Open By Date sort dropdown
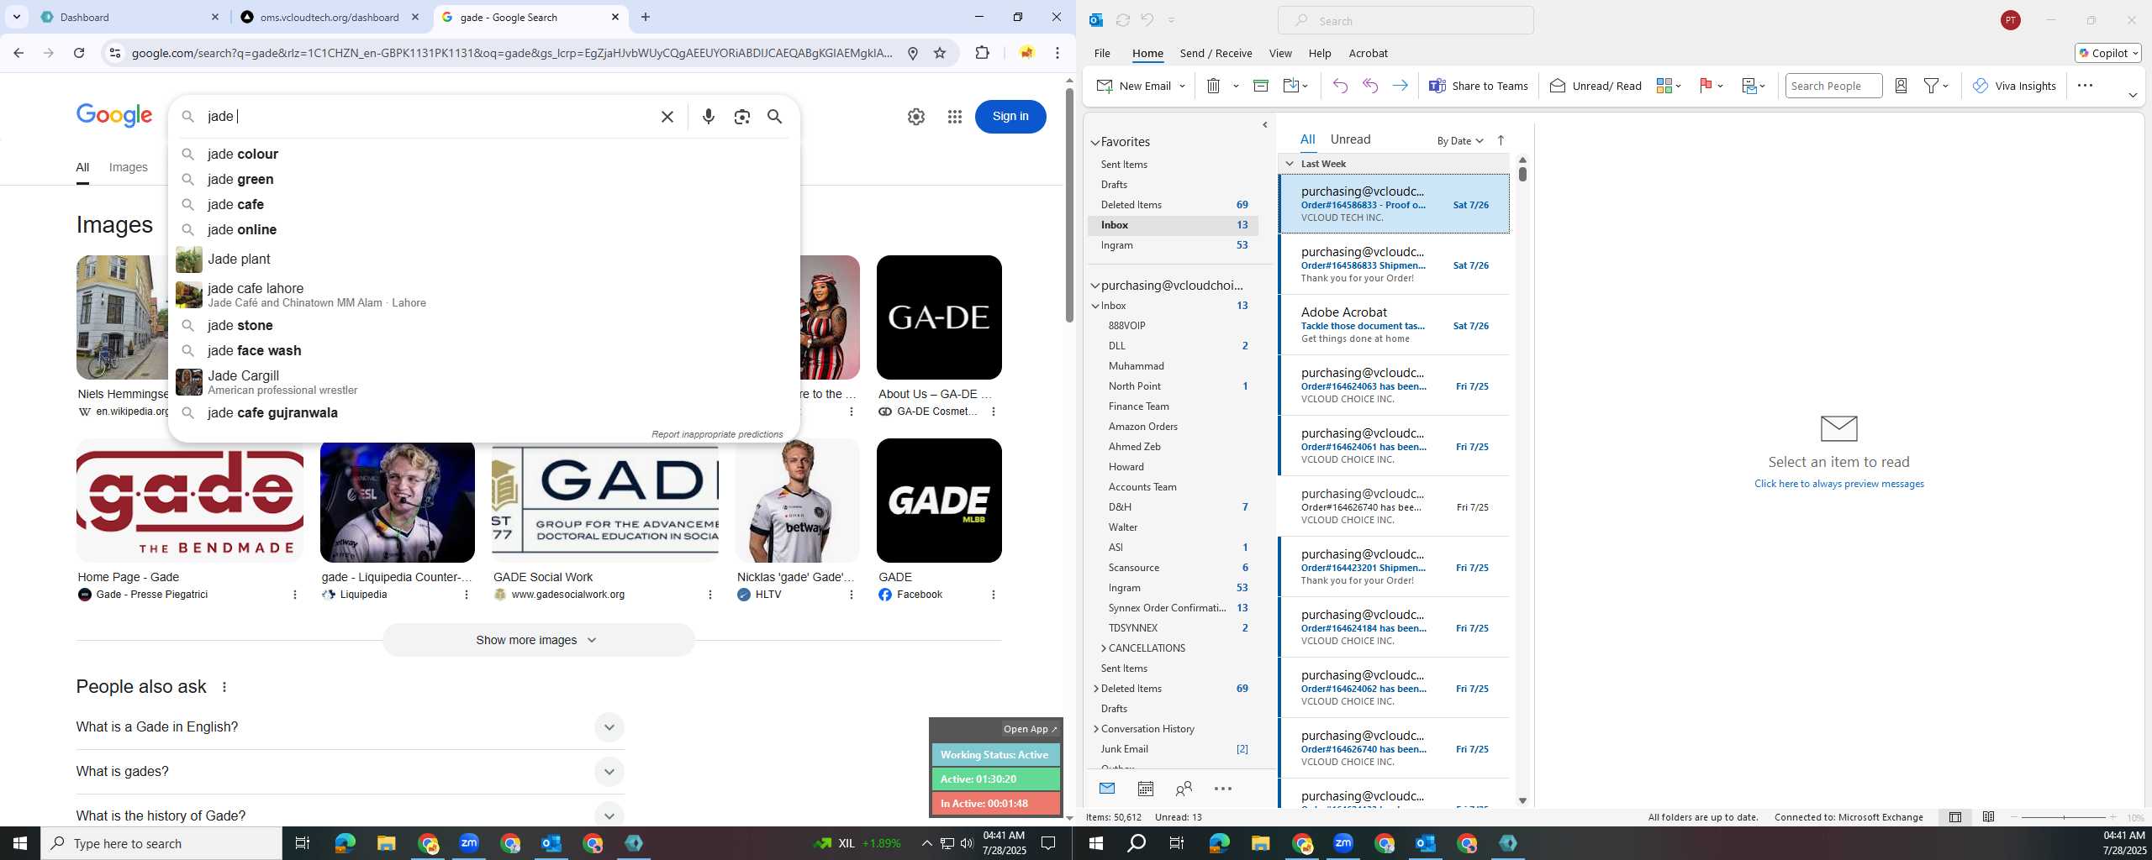This screenshot has width=2152, height=860. 1459,140
